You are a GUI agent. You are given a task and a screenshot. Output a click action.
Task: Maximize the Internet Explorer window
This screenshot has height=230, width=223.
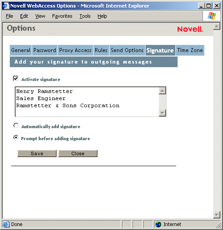[x=209, y=6]
